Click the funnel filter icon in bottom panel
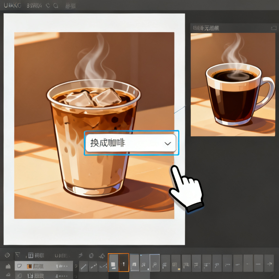 [17, 255]
